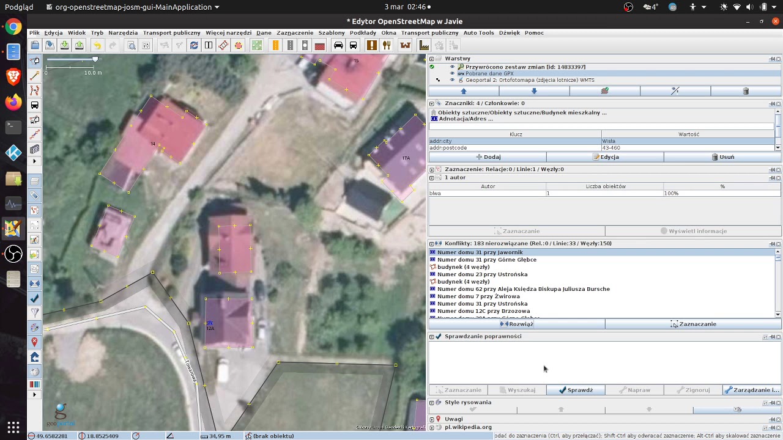The height and width of the screenshot is (440, 783).
Task: Move layer down with blue down arrow
Action: [534, 91]
